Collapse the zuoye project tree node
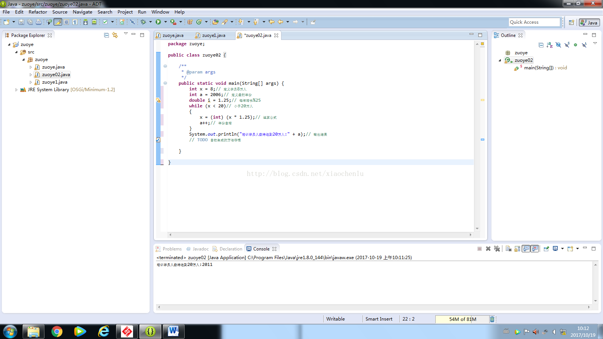This screenshot has height=339, width=603. [9, 44]
